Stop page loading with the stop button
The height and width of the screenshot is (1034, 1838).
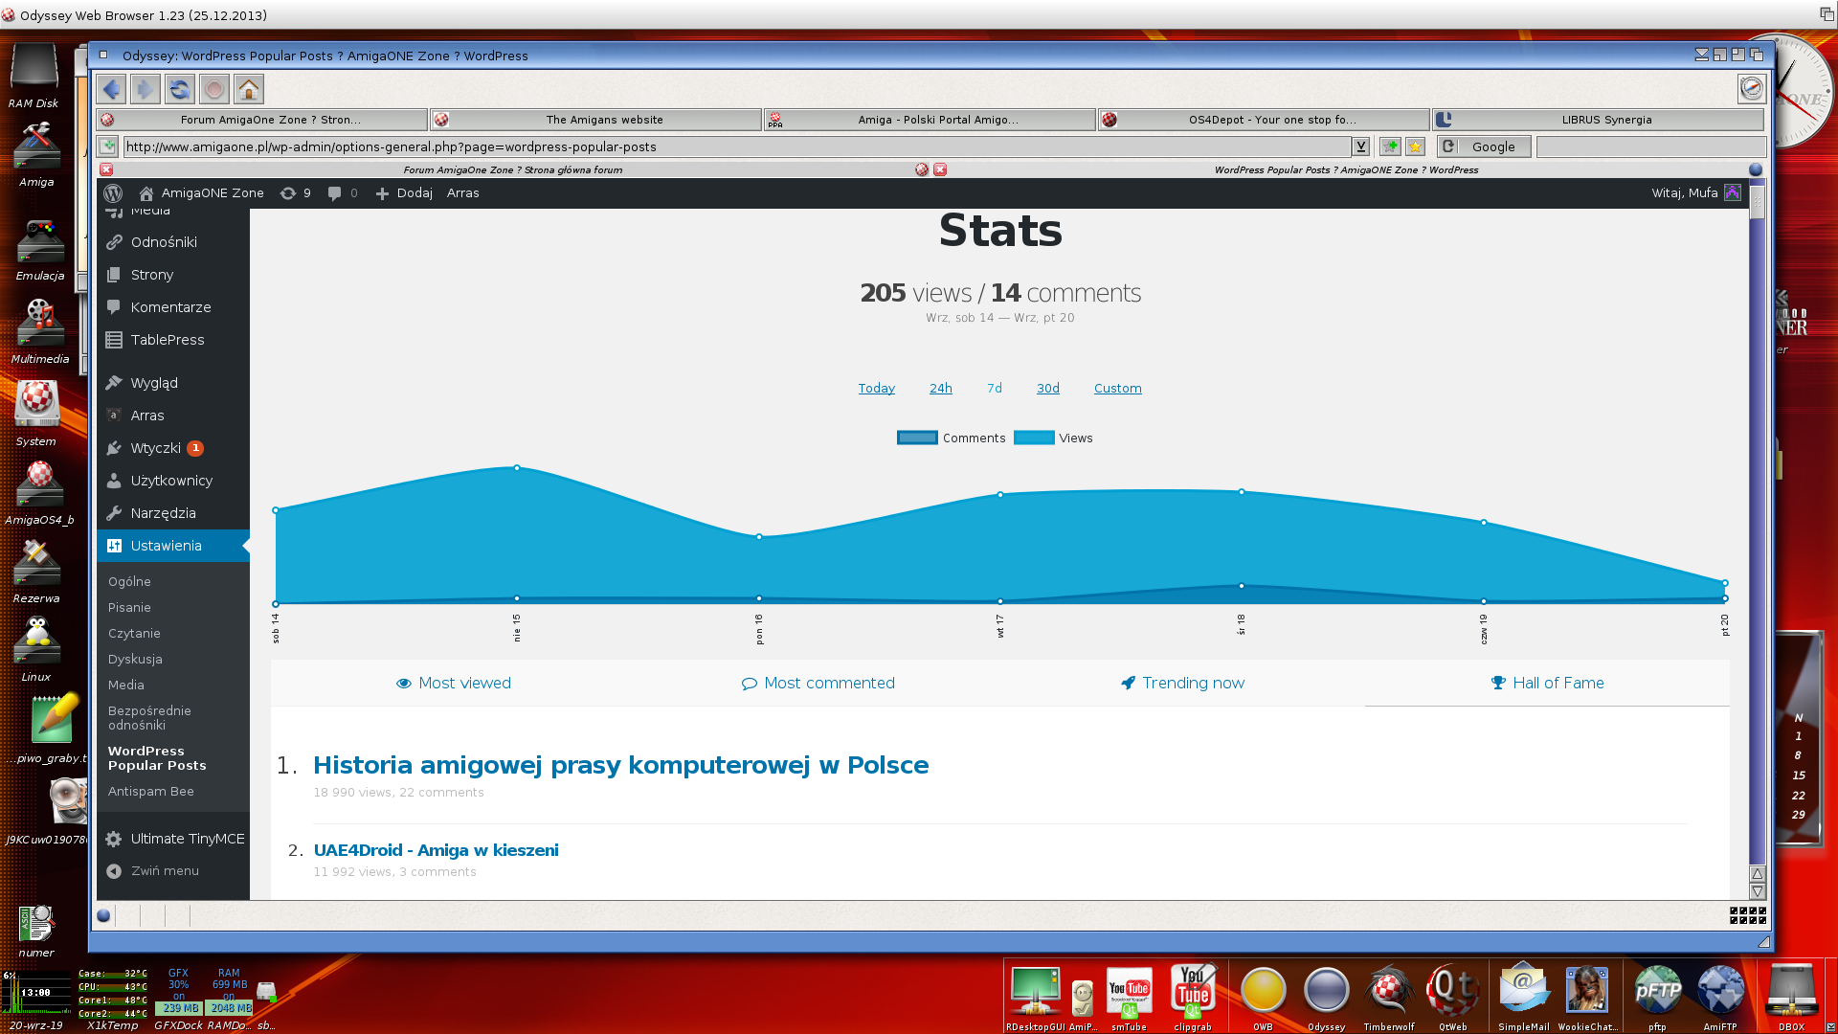[x=214, y=89]
